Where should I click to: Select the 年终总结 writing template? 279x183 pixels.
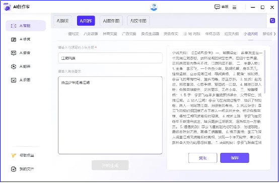pos(213,34)
